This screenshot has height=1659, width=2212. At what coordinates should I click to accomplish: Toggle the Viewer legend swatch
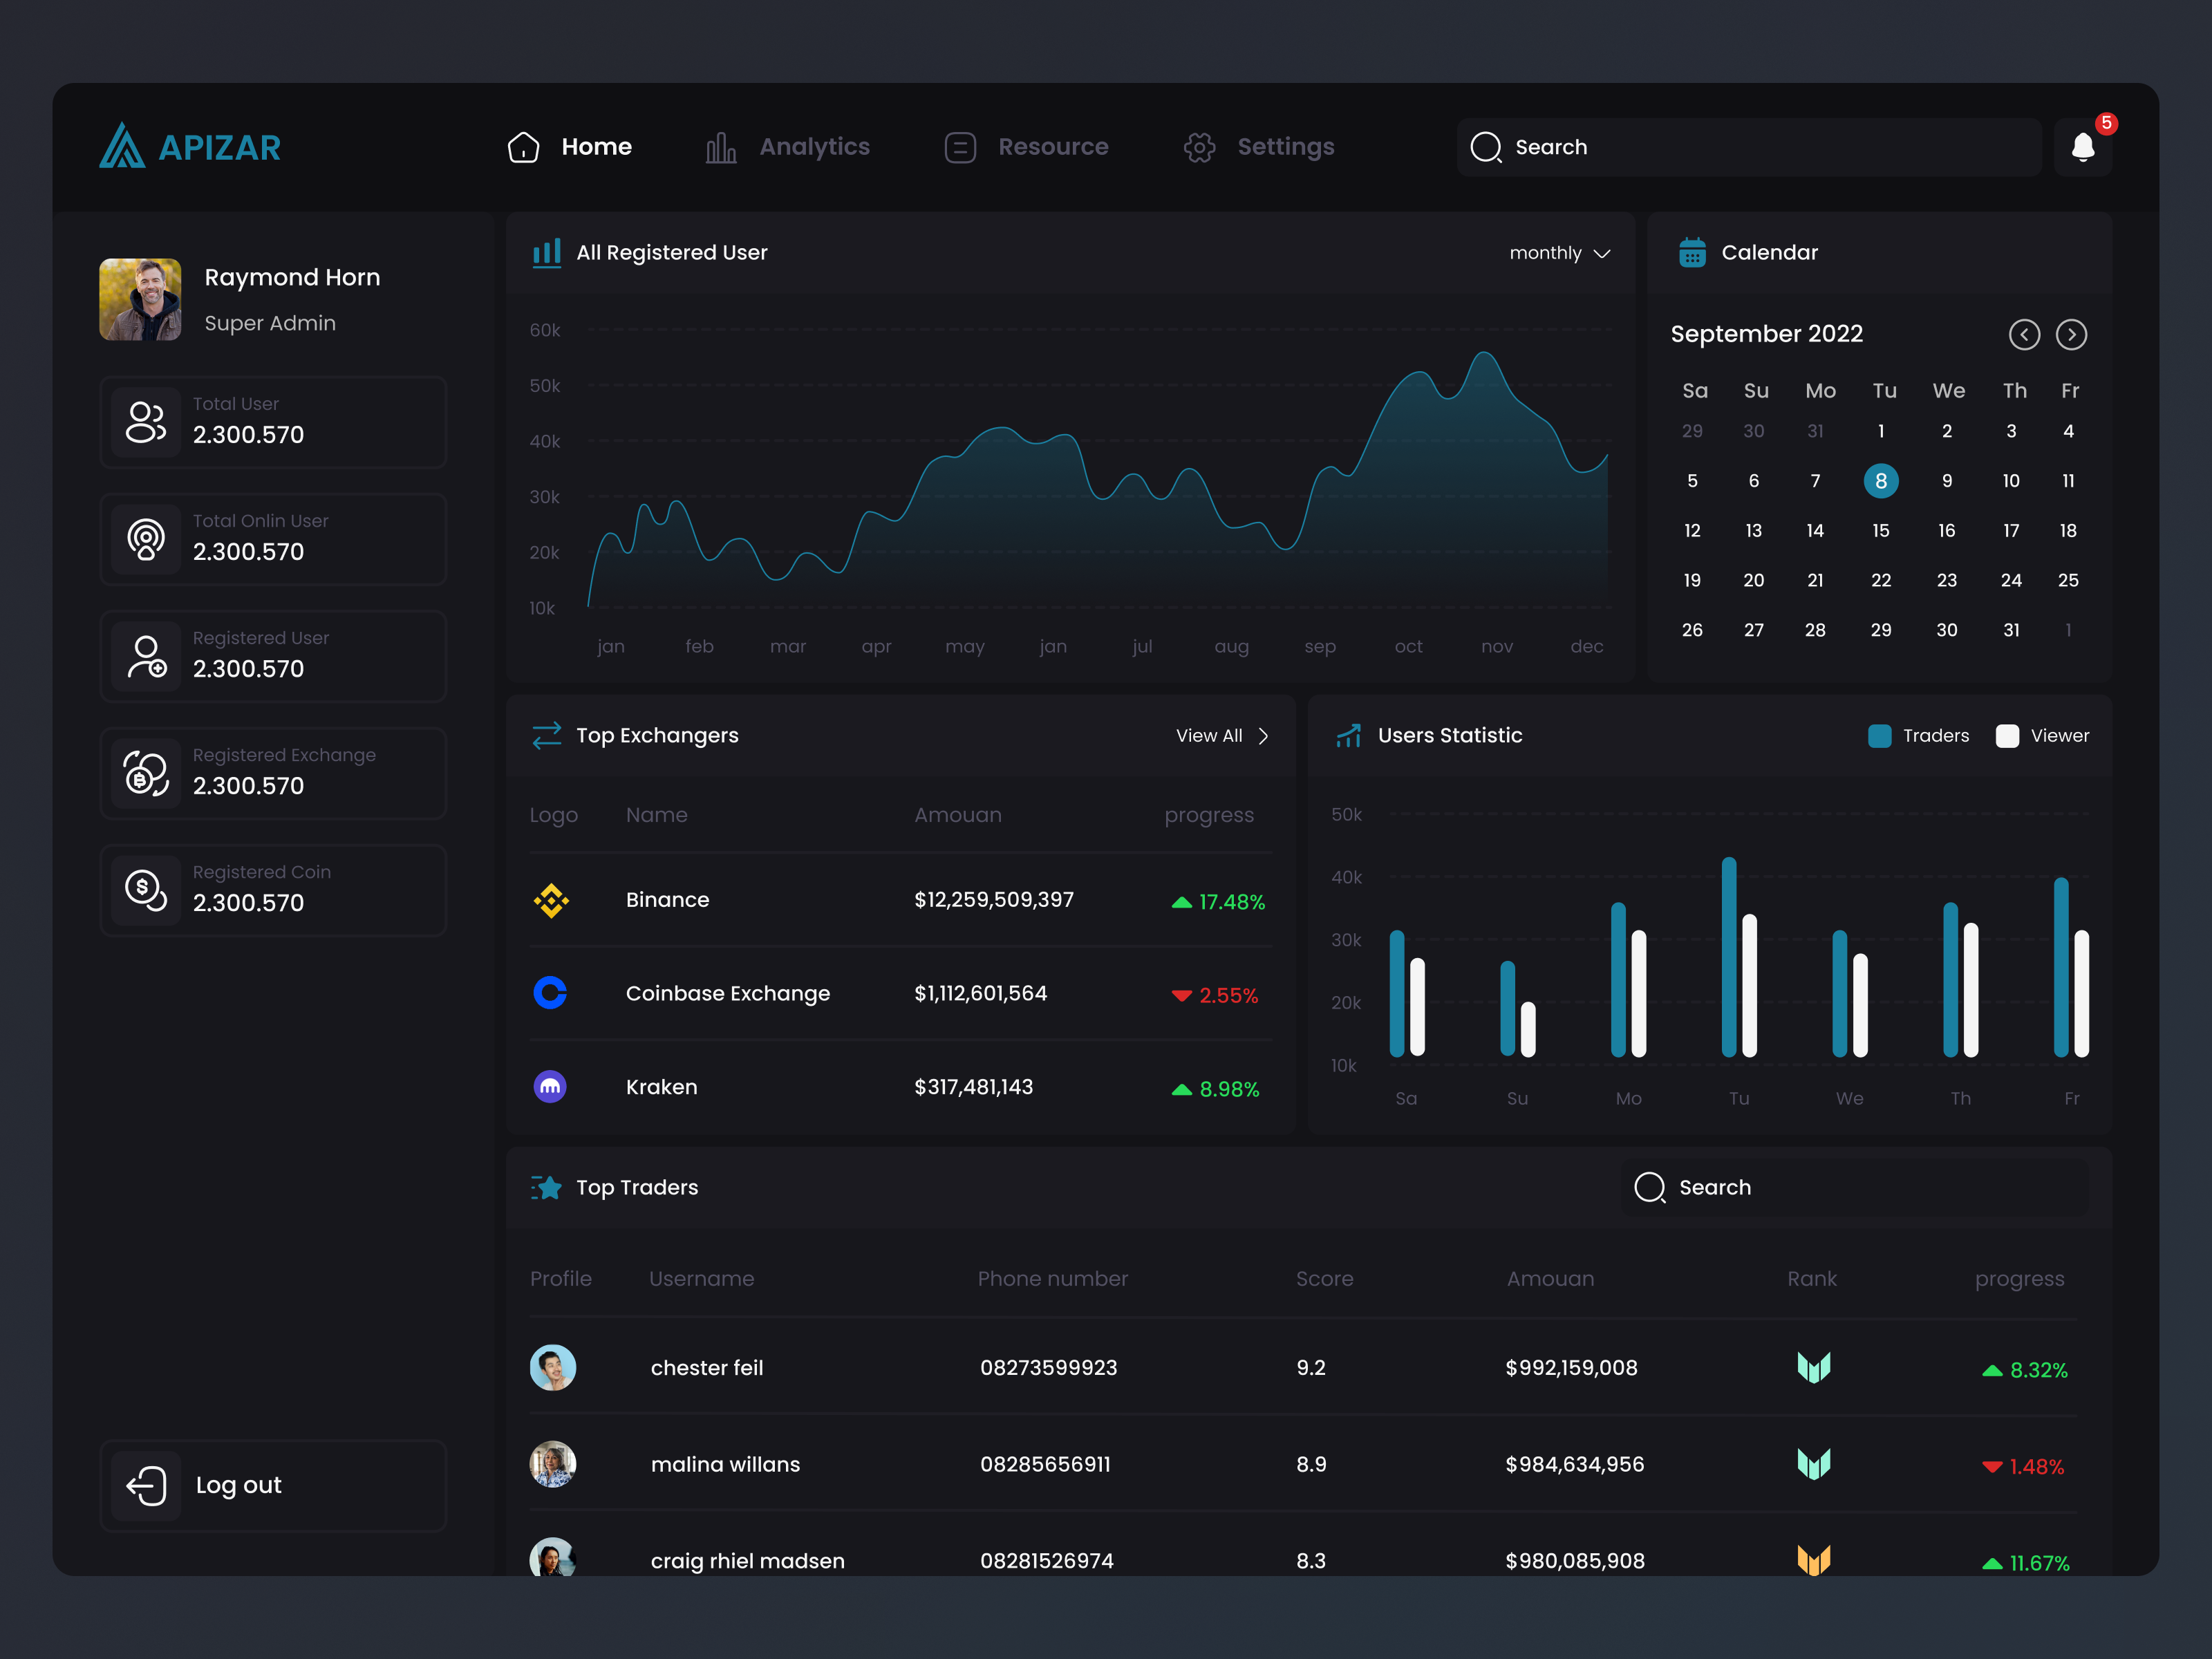pyautogui.click(x=2007, y=736)
